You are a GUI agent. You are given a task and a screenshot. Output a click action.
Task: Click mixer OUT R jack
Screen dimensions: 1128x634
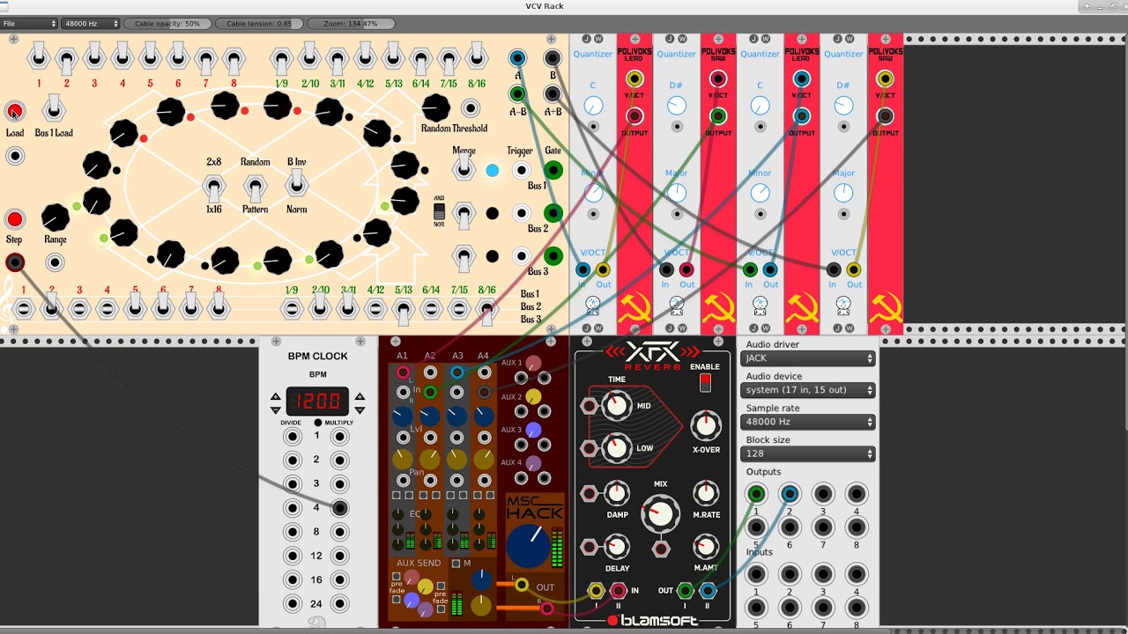[x=546, y=608]
